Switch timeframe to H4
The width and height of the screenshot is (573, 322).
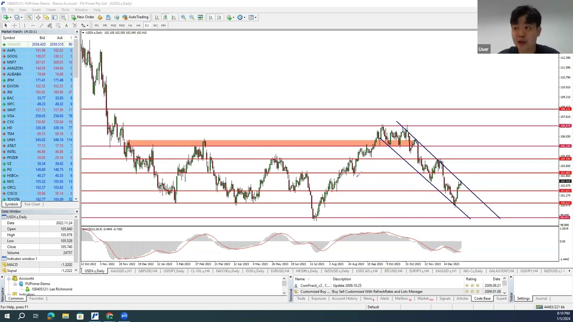(x=138, y=25)
